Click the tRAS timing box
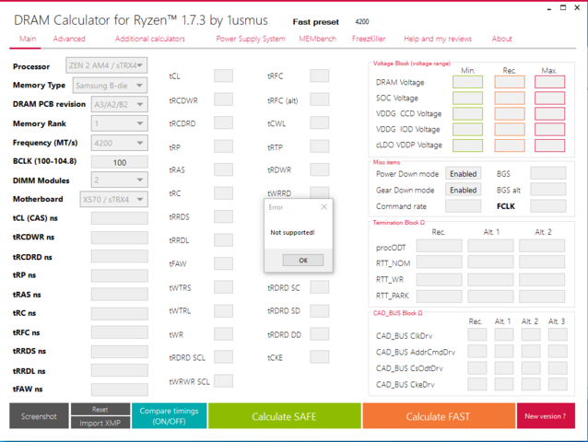588x442 pixels. (x=224, y=169)
